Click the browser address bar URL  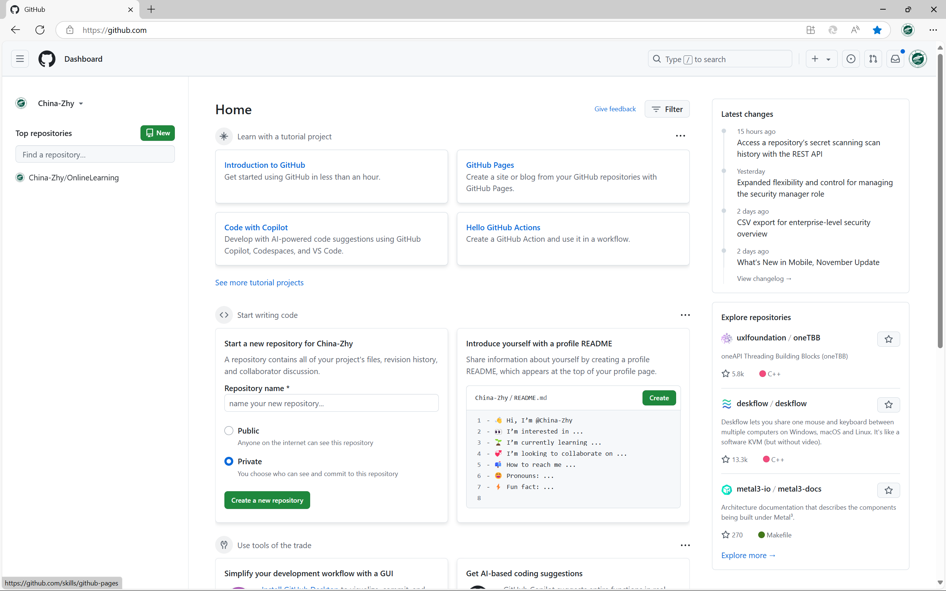tap(115, 30)
